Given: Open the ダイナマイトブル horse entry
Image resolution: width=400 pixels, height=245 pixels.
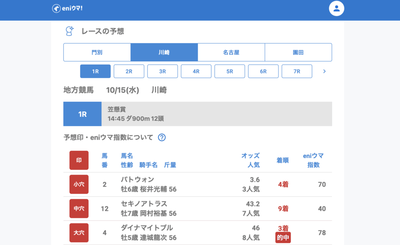Looking at the screenshot, I should (147, 228).
